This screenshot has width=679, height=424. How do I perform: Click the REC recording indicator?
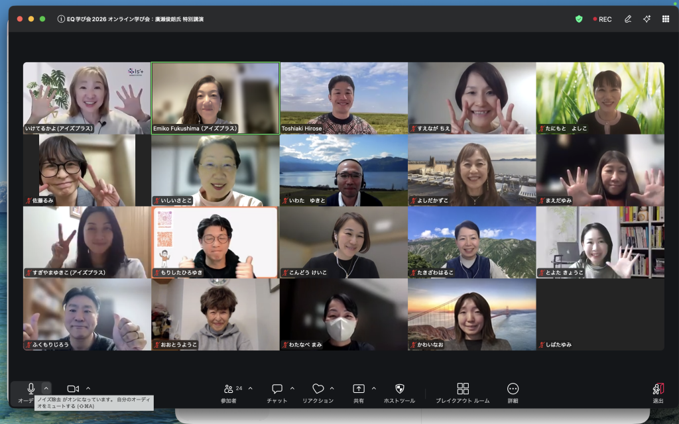(602, 19)
